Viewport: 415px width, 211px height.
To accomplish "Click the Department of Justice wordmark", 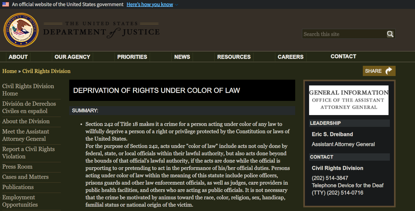I will point(101,30).
